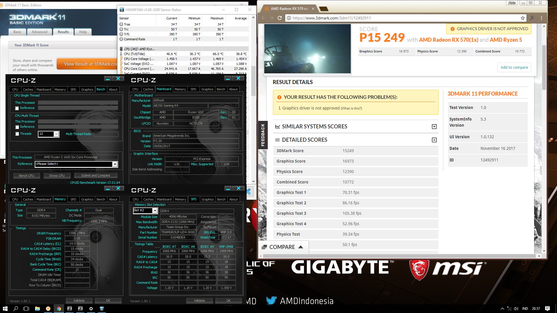Close the AMD Radeon RX 570 tab
Viewport: 557px width, 313px height.
coord(313,9)
